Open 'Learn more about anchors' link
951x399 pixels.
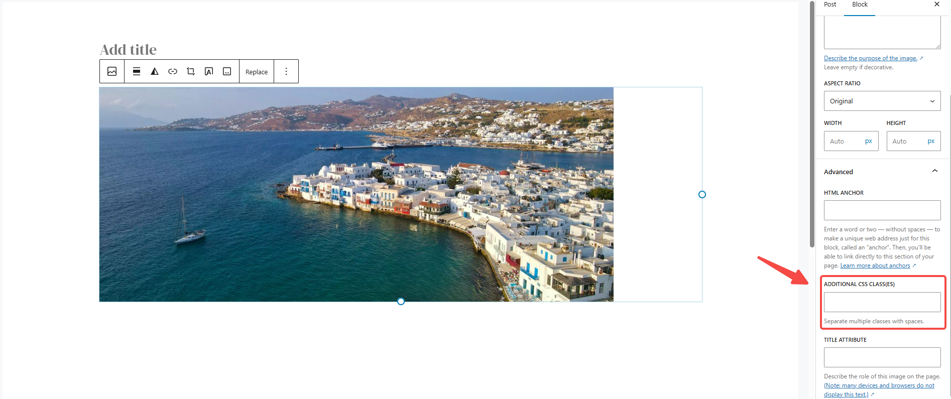(875, 265)
